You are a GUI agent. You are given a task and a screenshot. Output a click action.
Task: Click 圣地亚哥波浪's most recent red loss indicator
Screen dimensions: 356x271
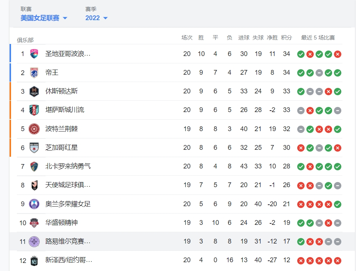[338, 54]
